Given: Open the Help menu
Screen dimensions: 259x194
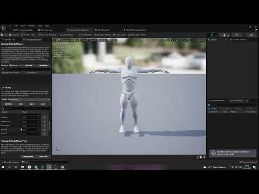Looking at the screenshot, I should click(47, 26).
